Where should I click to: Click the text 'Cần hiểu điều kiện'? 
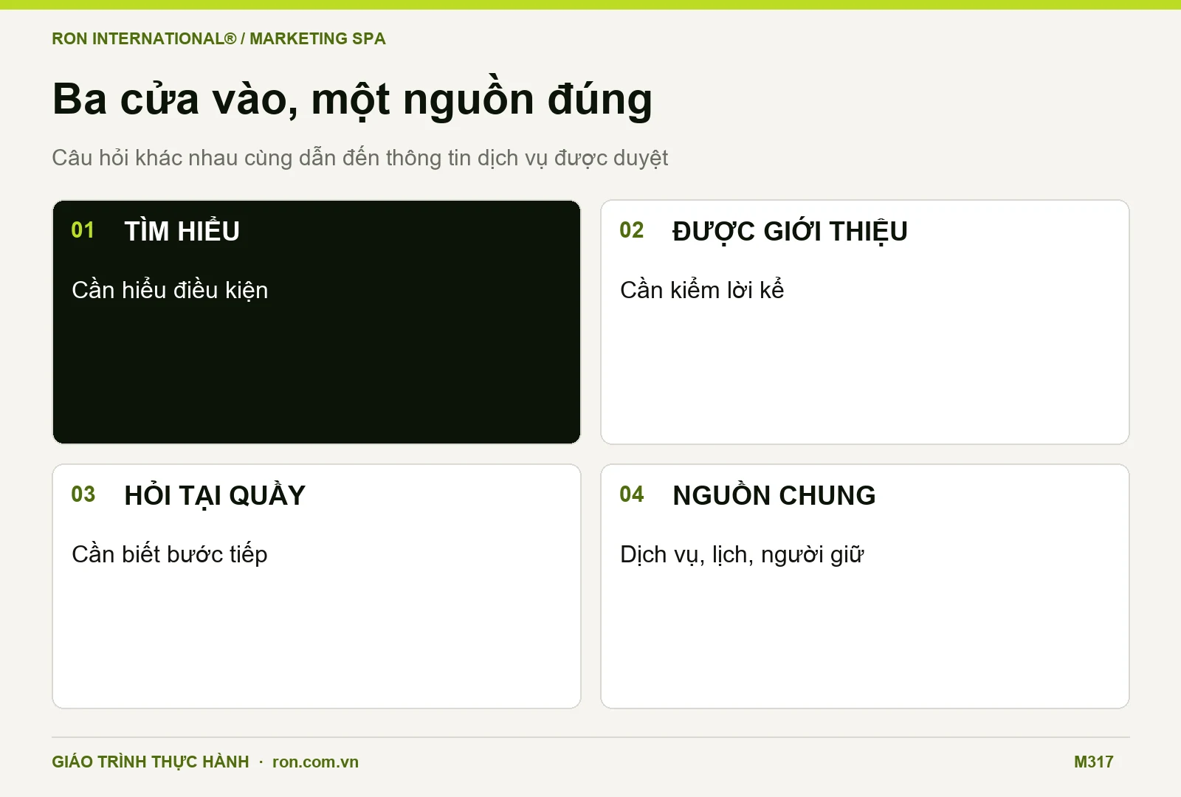[170, 289]
